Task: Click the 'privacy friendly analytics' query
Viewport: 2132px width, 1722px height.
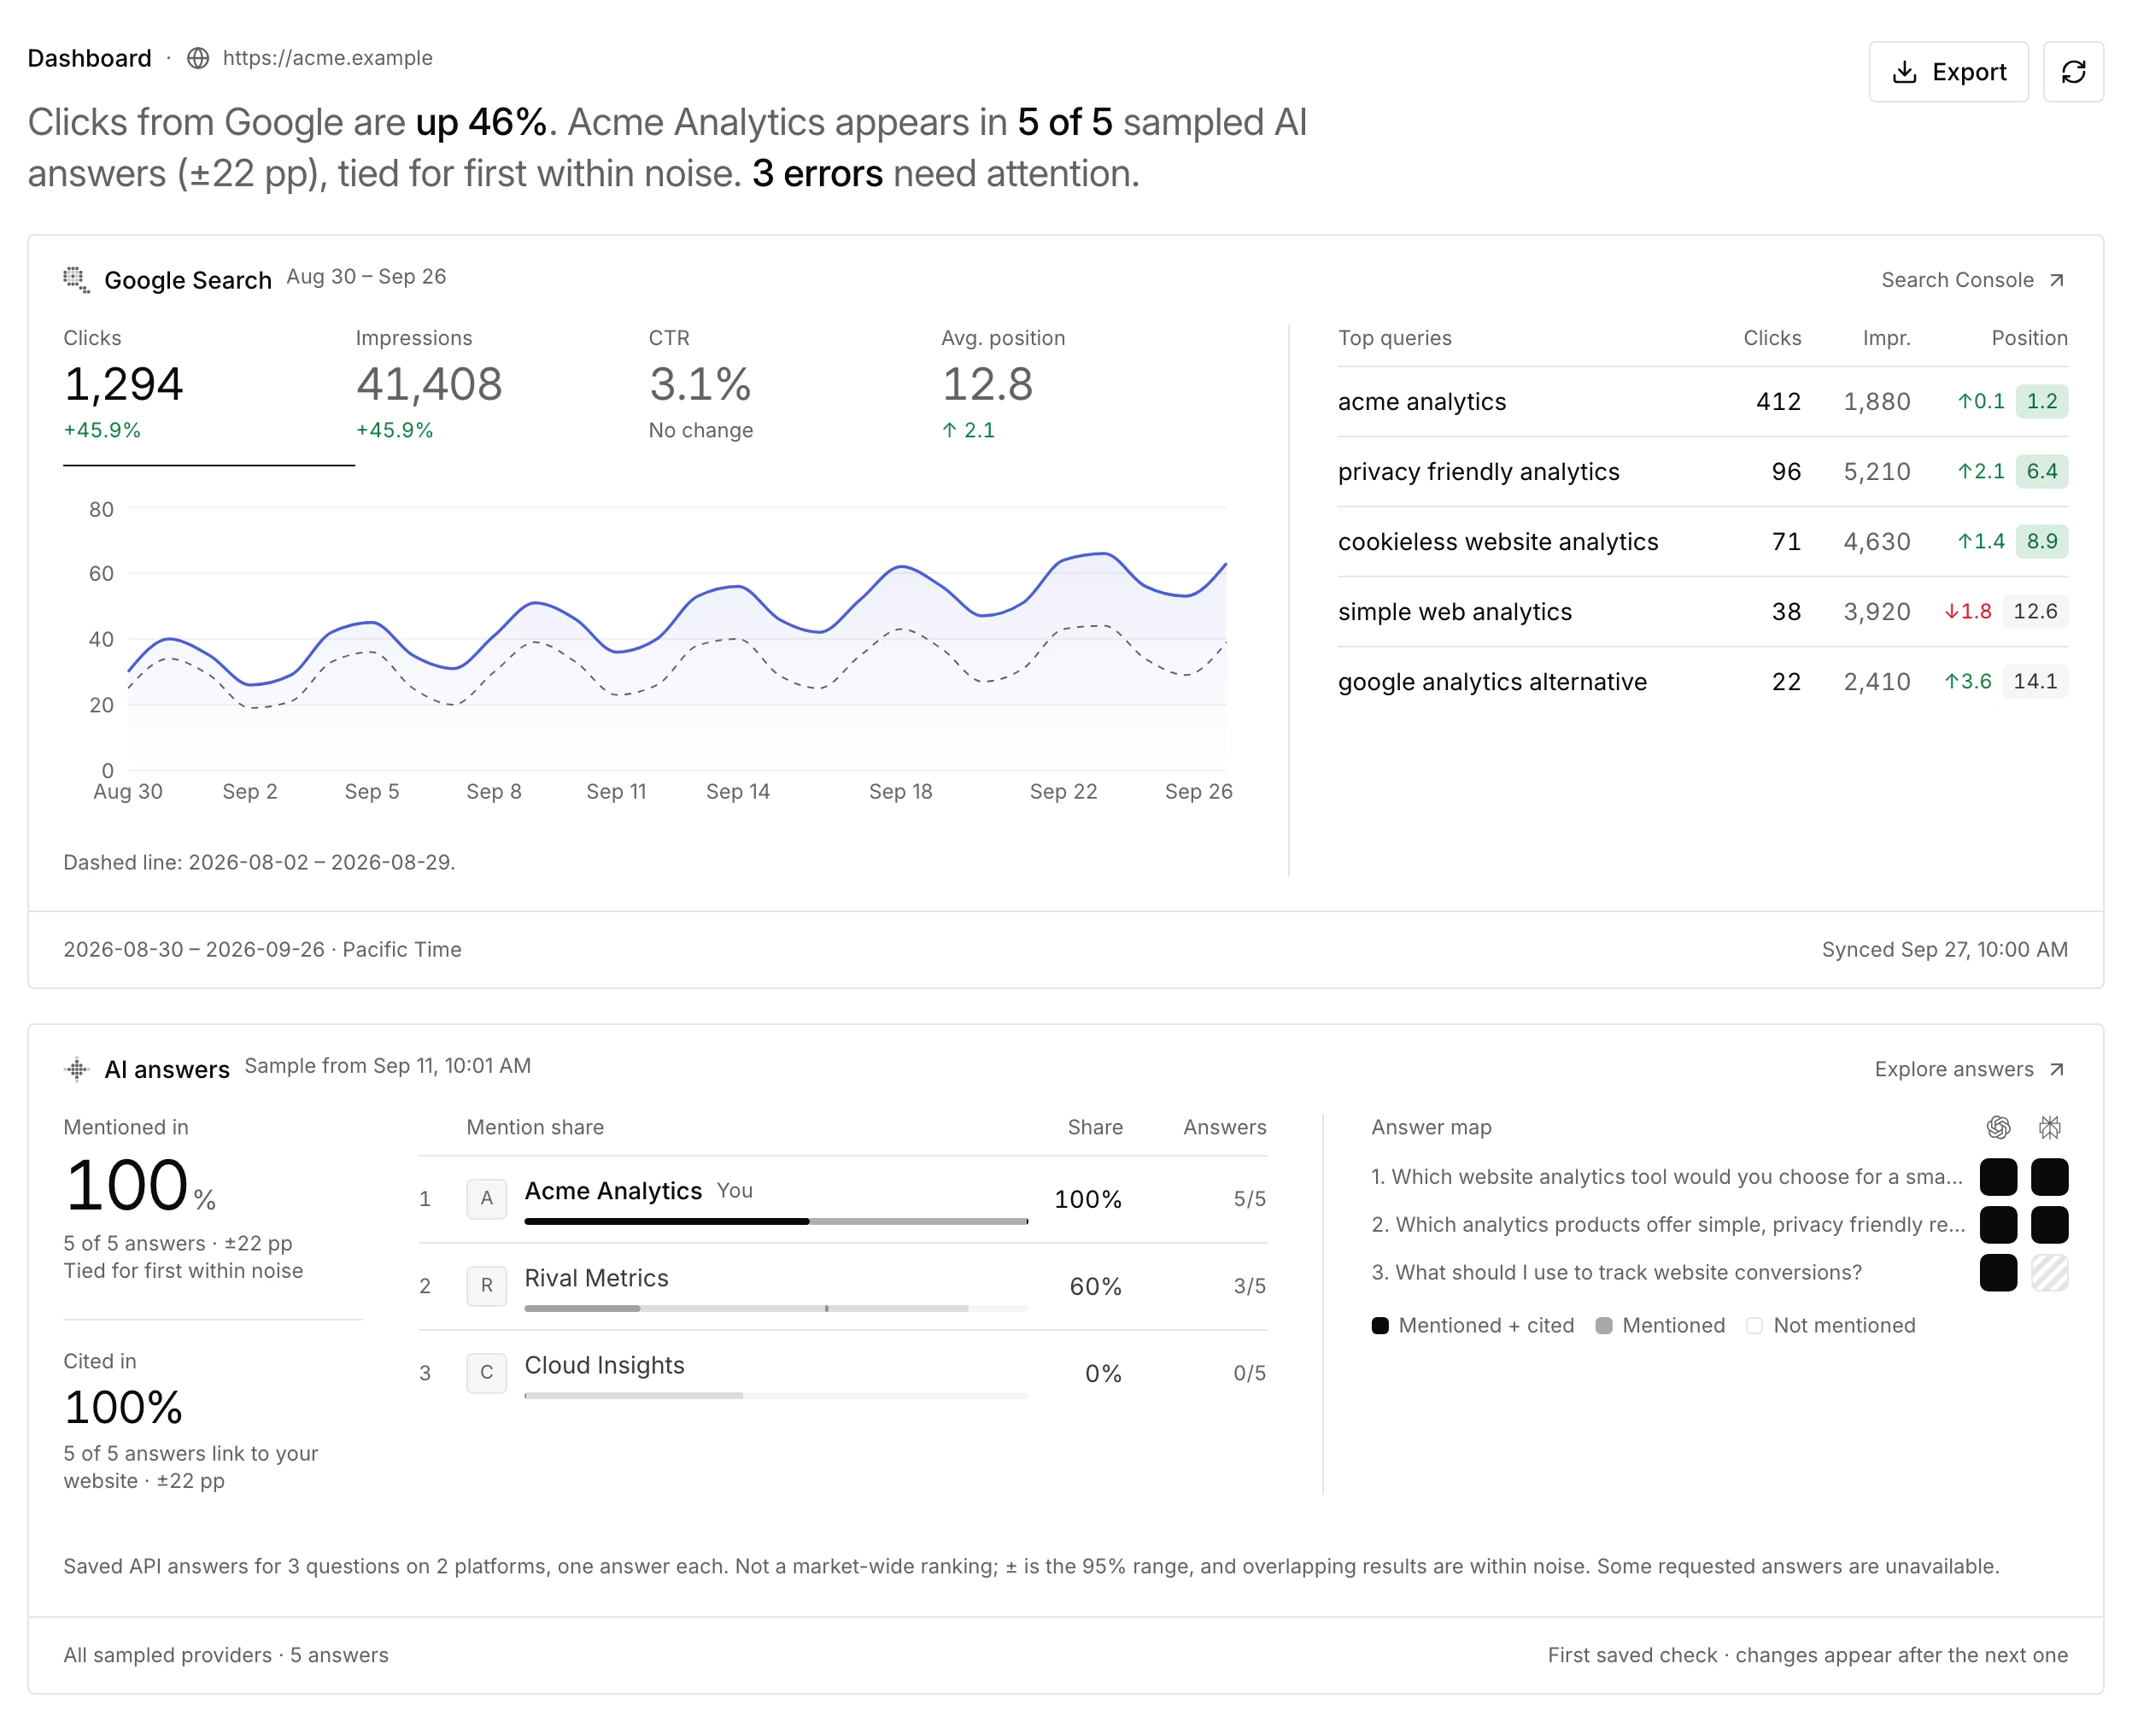Action: pyautogui.click(x=1479, y=471)
